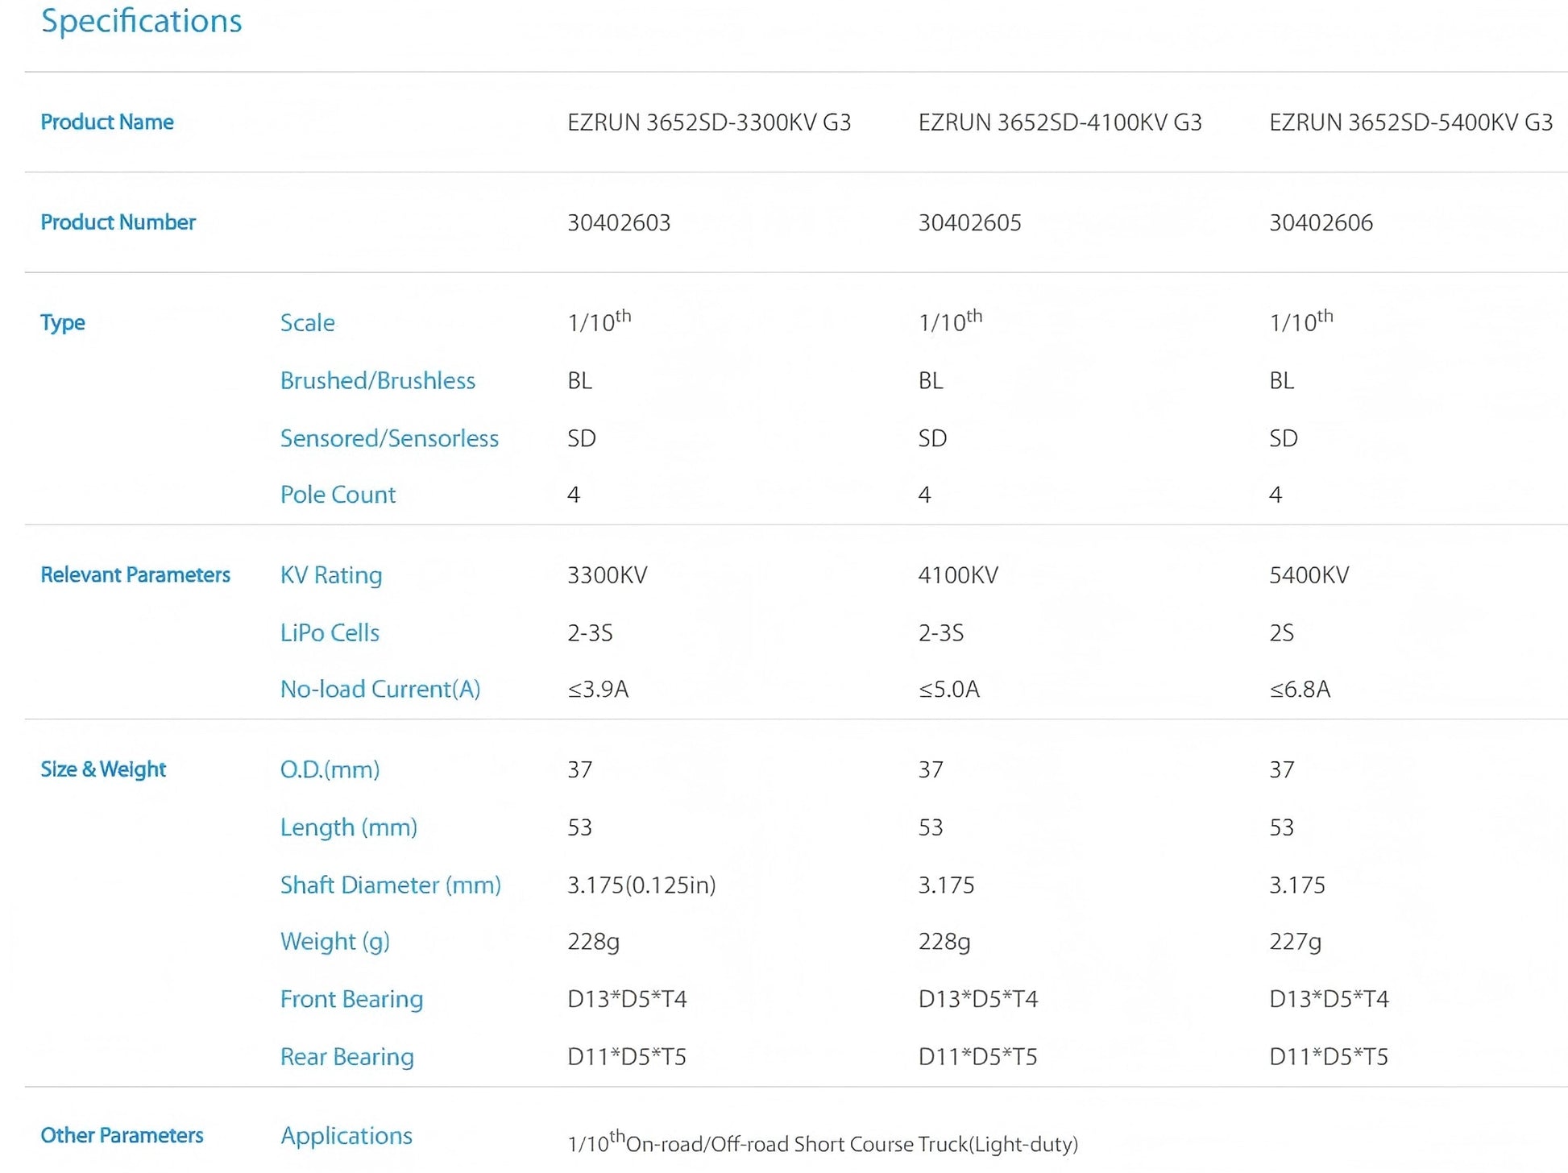This screenshot has width=1568, height=1173.
Task: Click the Relevant Parameters section label
Action: [135, 574]
